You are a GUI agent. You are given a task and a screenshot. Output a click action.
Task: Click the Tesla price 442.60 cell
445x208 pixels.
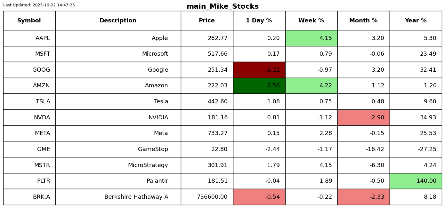(207, 101)
